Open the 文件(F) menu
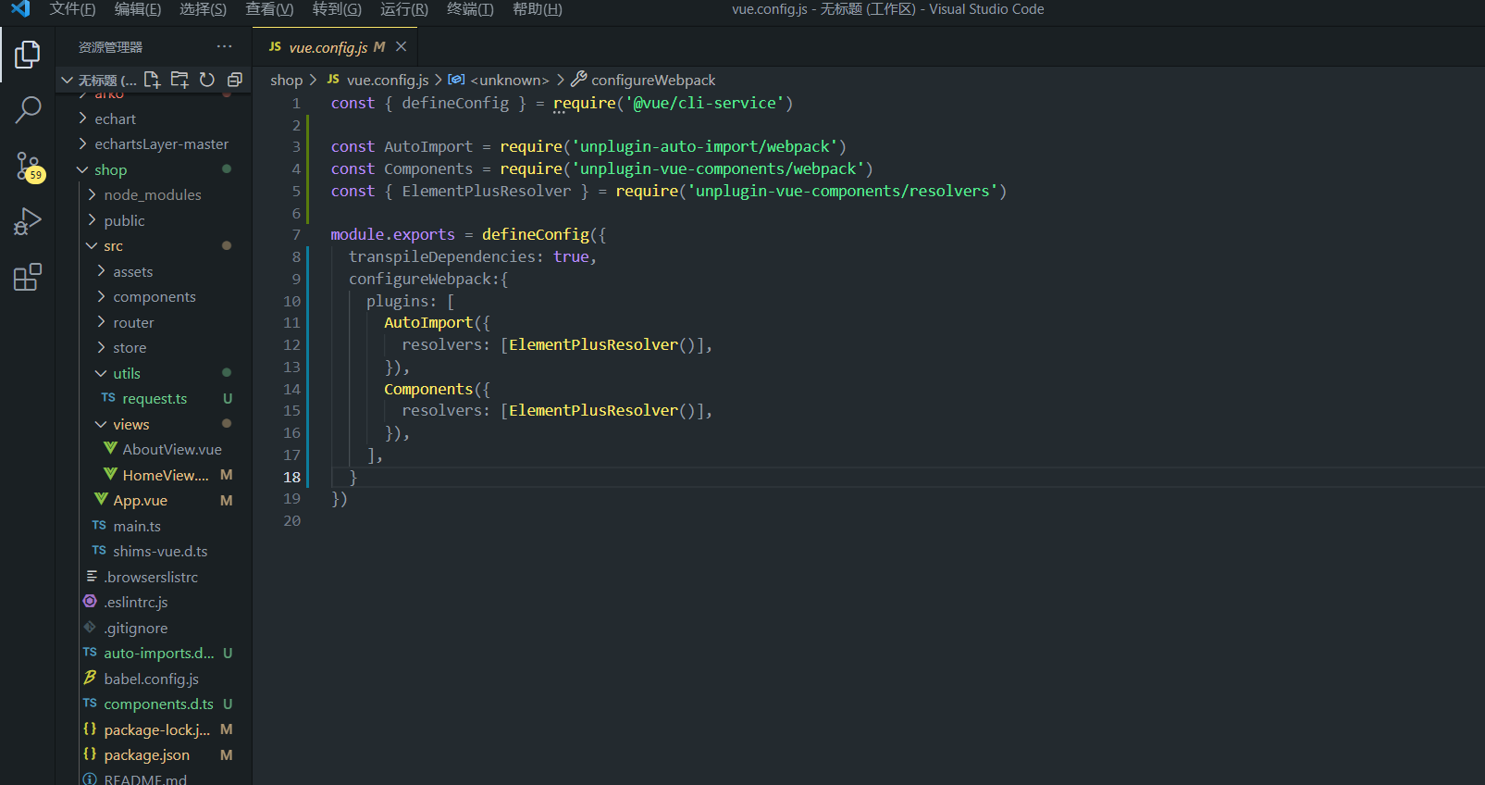 pyautogui.click(x=72, y=9)
